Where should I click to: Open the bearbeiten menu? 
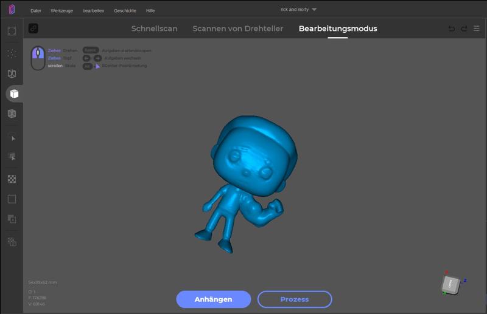coord(94,10)
